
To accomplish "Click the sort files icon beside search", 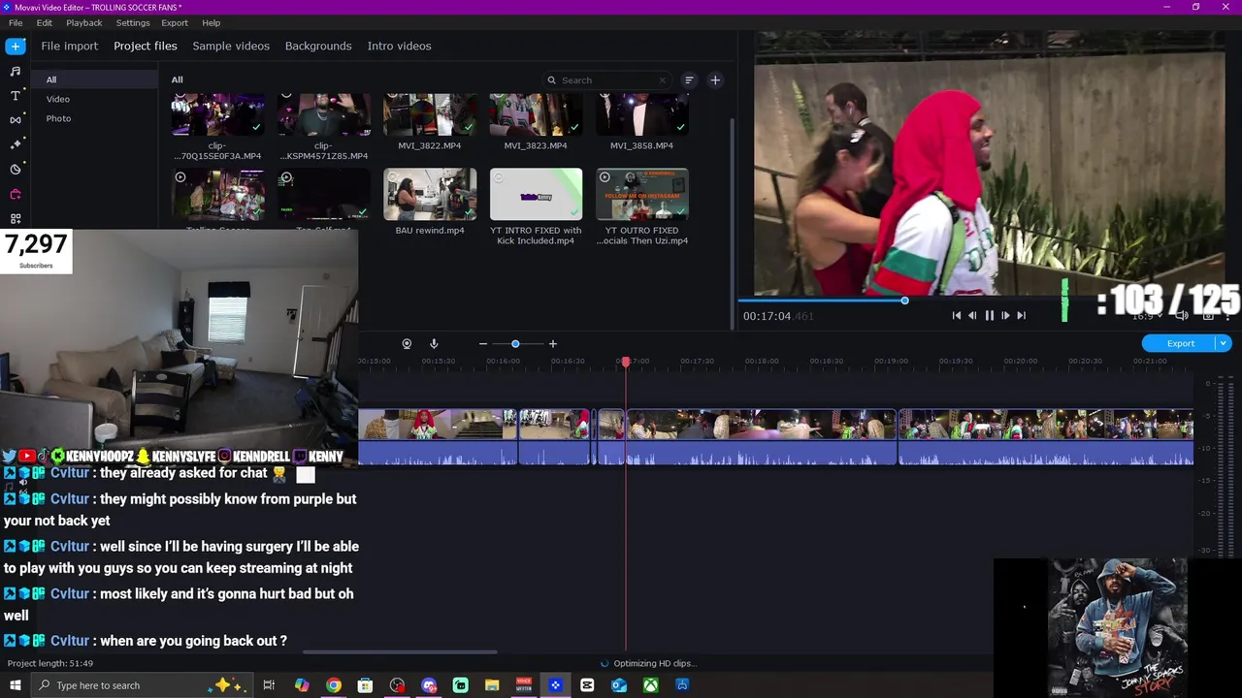I will [x=689, y=80].
